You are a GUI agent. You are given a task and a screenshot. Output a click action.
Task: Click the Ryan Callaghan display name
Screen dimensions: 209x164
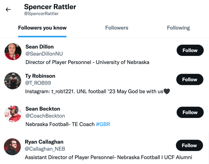[44, 142]
